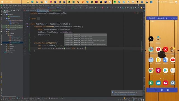Open the Git tool window
This screenshot has height=101, width=179.
(19, 98)
